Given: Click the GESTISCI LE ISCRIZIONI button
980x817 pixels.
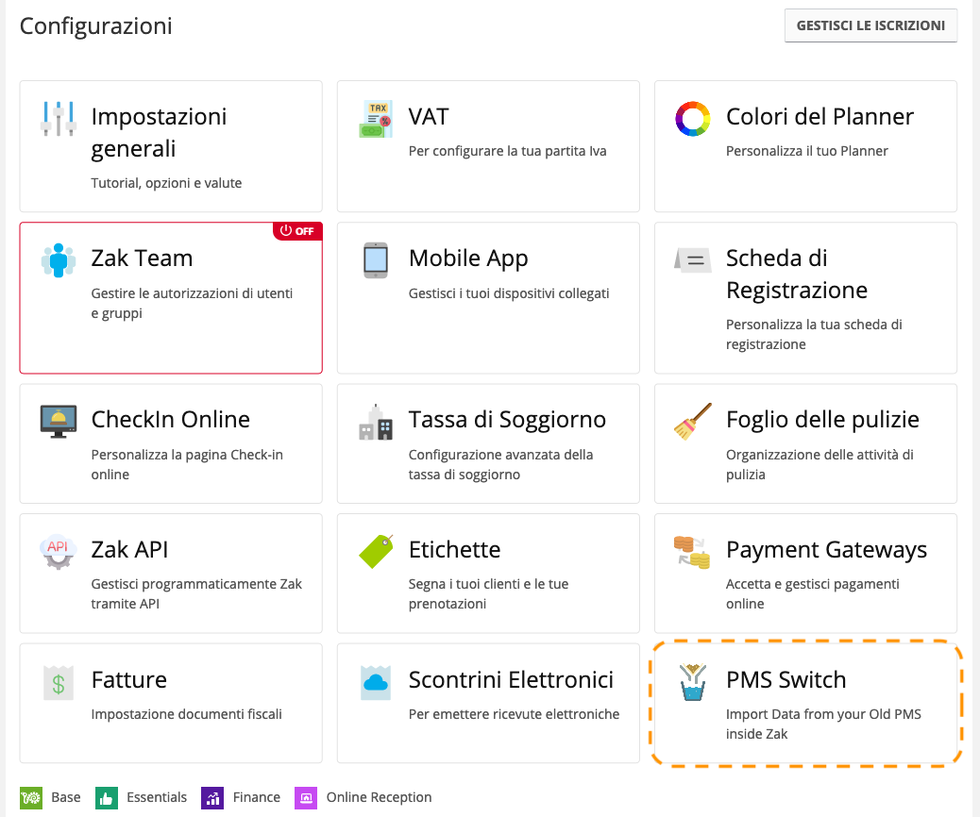Looking at the screenshot, I should coord(870,25).
